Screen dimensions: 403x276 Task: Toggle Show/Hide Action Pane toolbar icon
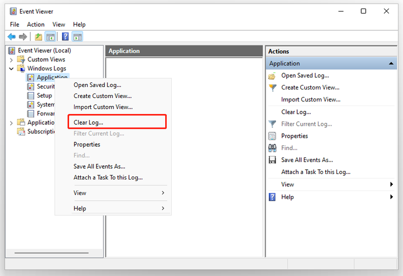coord(78,37)
